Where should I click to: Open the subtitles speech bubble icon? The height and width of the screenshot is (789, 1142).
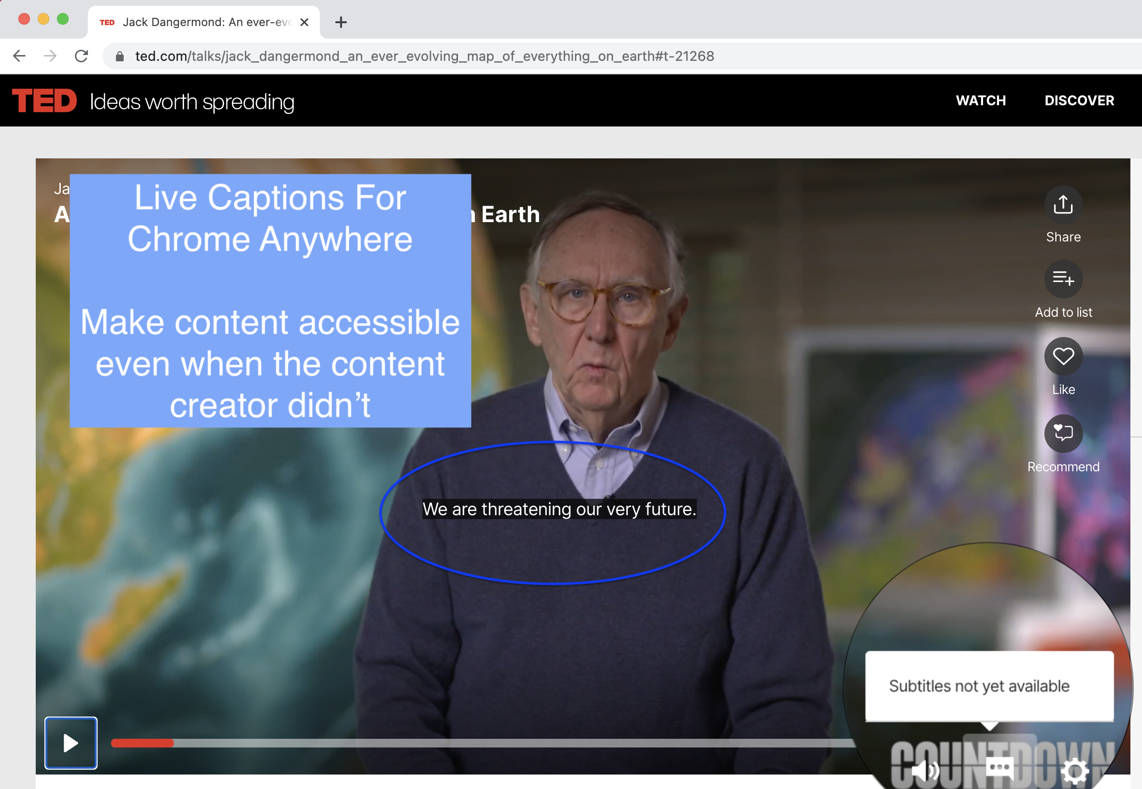tap(999, 769)
